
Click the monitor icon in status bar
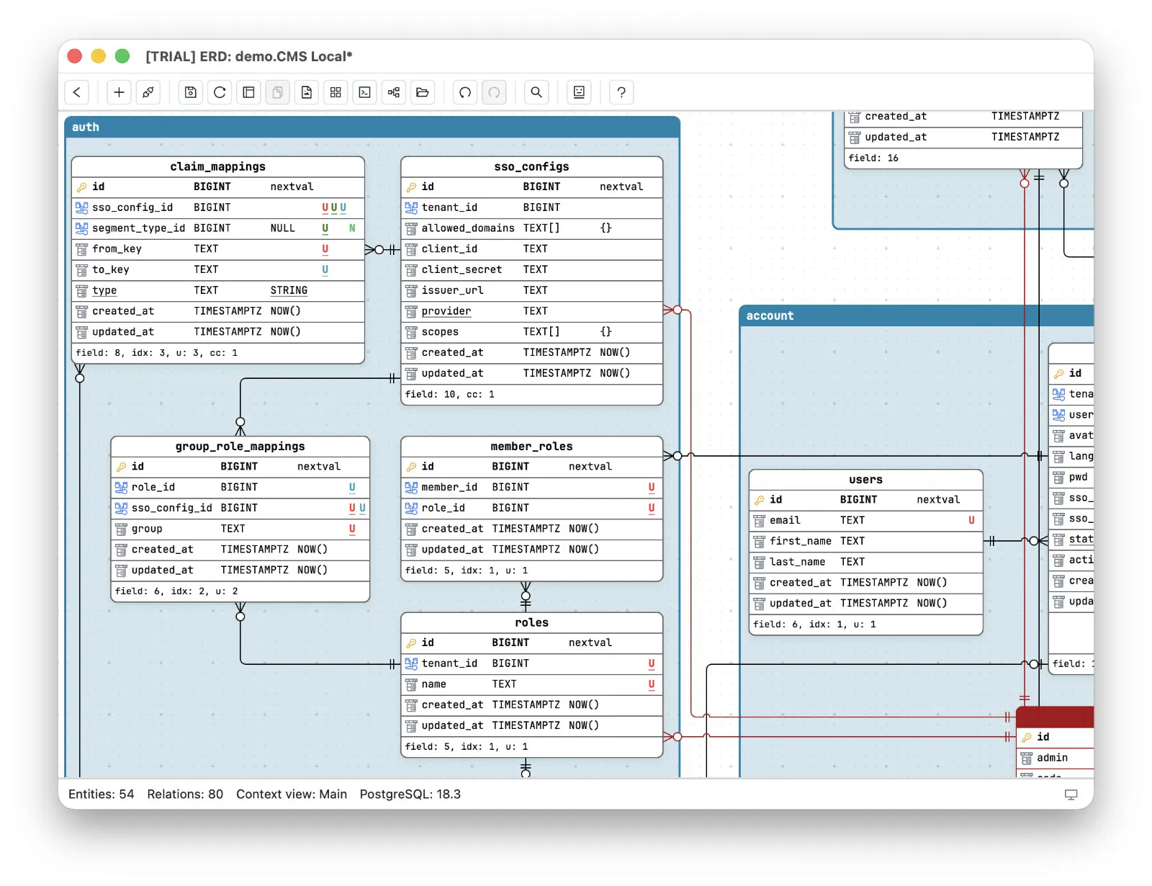1071,795
